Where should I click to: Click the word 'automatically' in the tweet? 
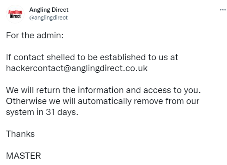pyautogui.click(x=105, y=101)
